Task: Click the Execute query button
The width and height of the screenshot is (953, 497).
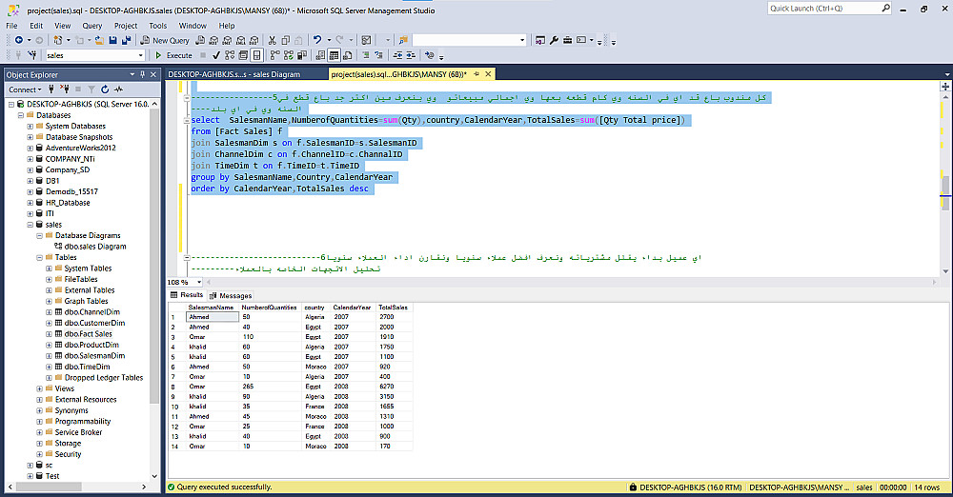Action: pos(173,56)
